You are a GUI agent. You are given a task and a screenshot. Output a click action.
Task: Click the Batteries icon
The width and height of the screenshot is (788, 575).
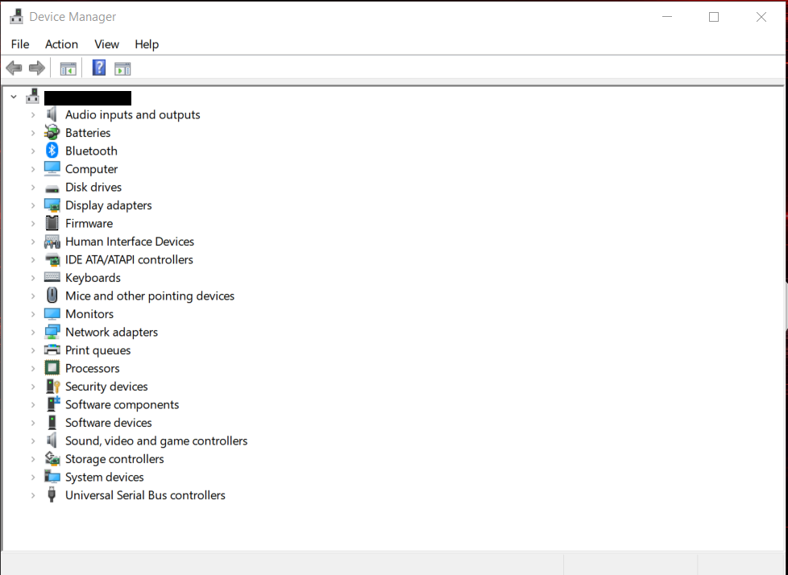(x=52, y=133)
